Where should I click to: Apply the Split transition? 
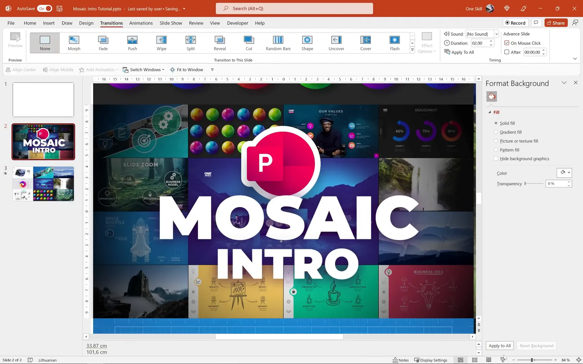coord(191,43)
